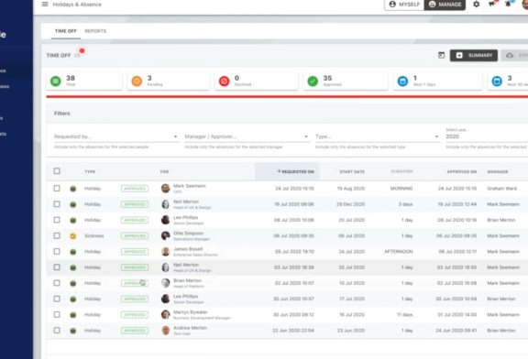528x359 pixels.
Task: Click the Summary button
Action: pyautogui.click(x=474, y=55)
